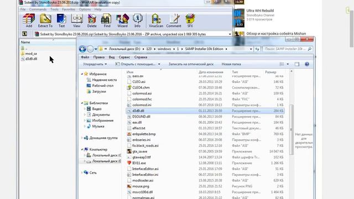Click Записать на оптический диск
This screenshot has width=354, height=199.
tap(191, 64)
